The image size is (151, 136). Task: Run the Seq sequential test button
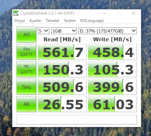(x=26, y=87)
